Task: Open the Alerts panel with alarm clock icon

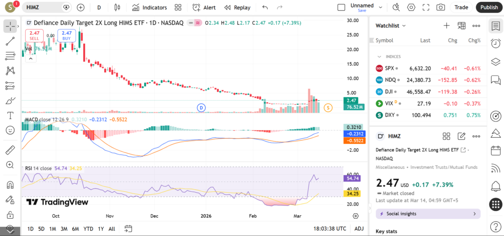Action: 496,44
